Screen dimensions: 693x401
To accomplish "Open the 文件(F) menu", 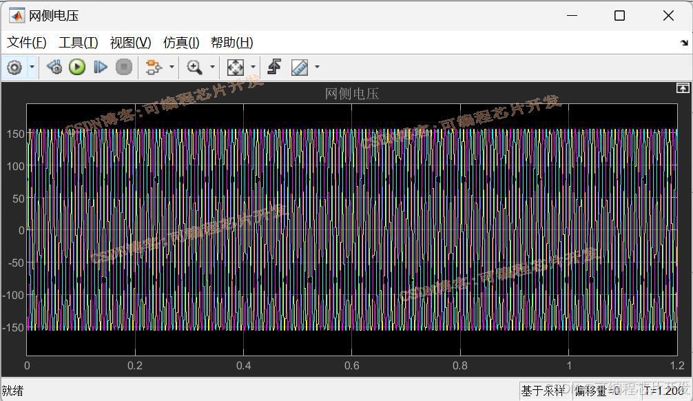I will (27, 43).
